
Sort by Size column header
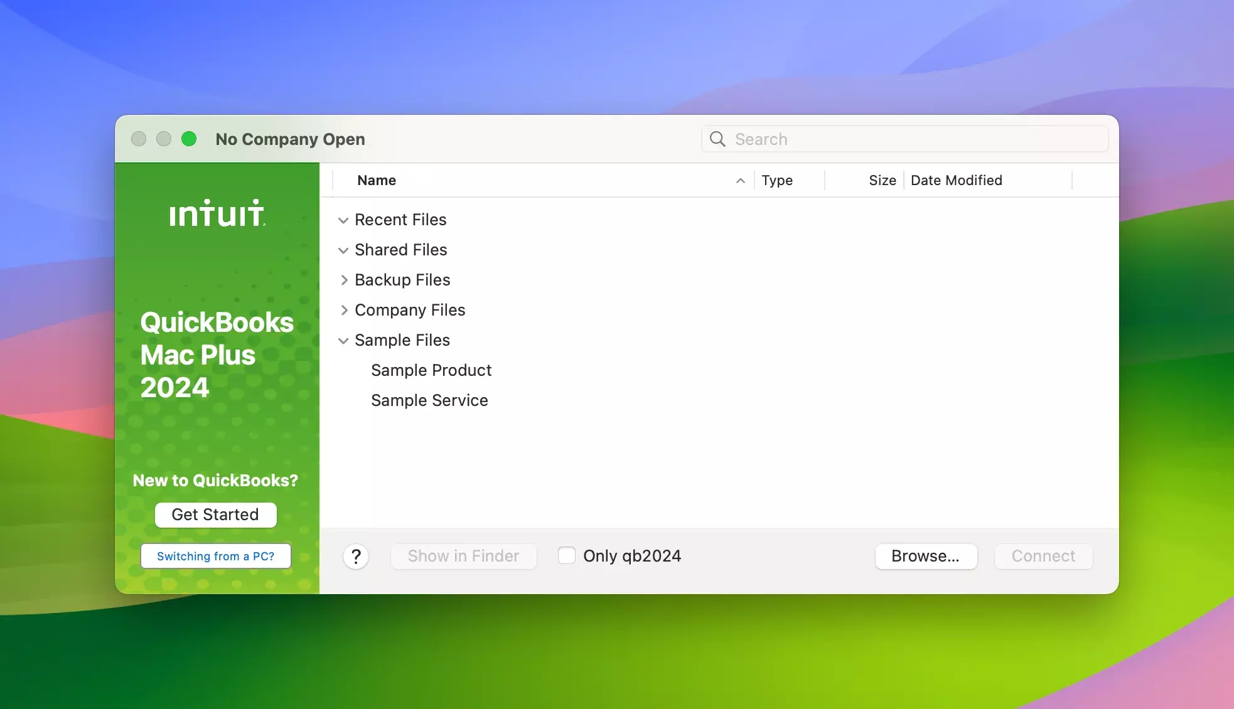tap(882, 181)
